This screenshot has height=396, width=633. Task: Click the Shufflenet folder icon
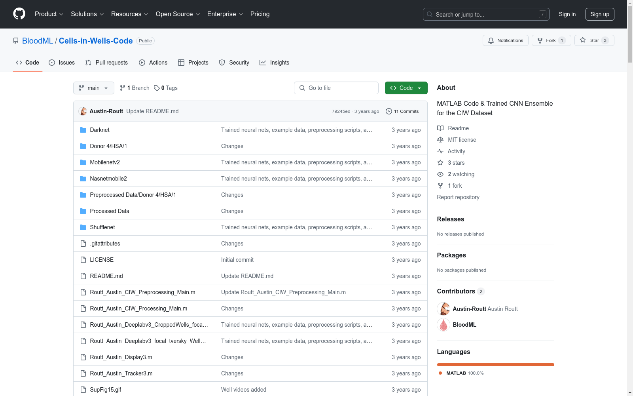pyautogui.click(x=83, y=227)
